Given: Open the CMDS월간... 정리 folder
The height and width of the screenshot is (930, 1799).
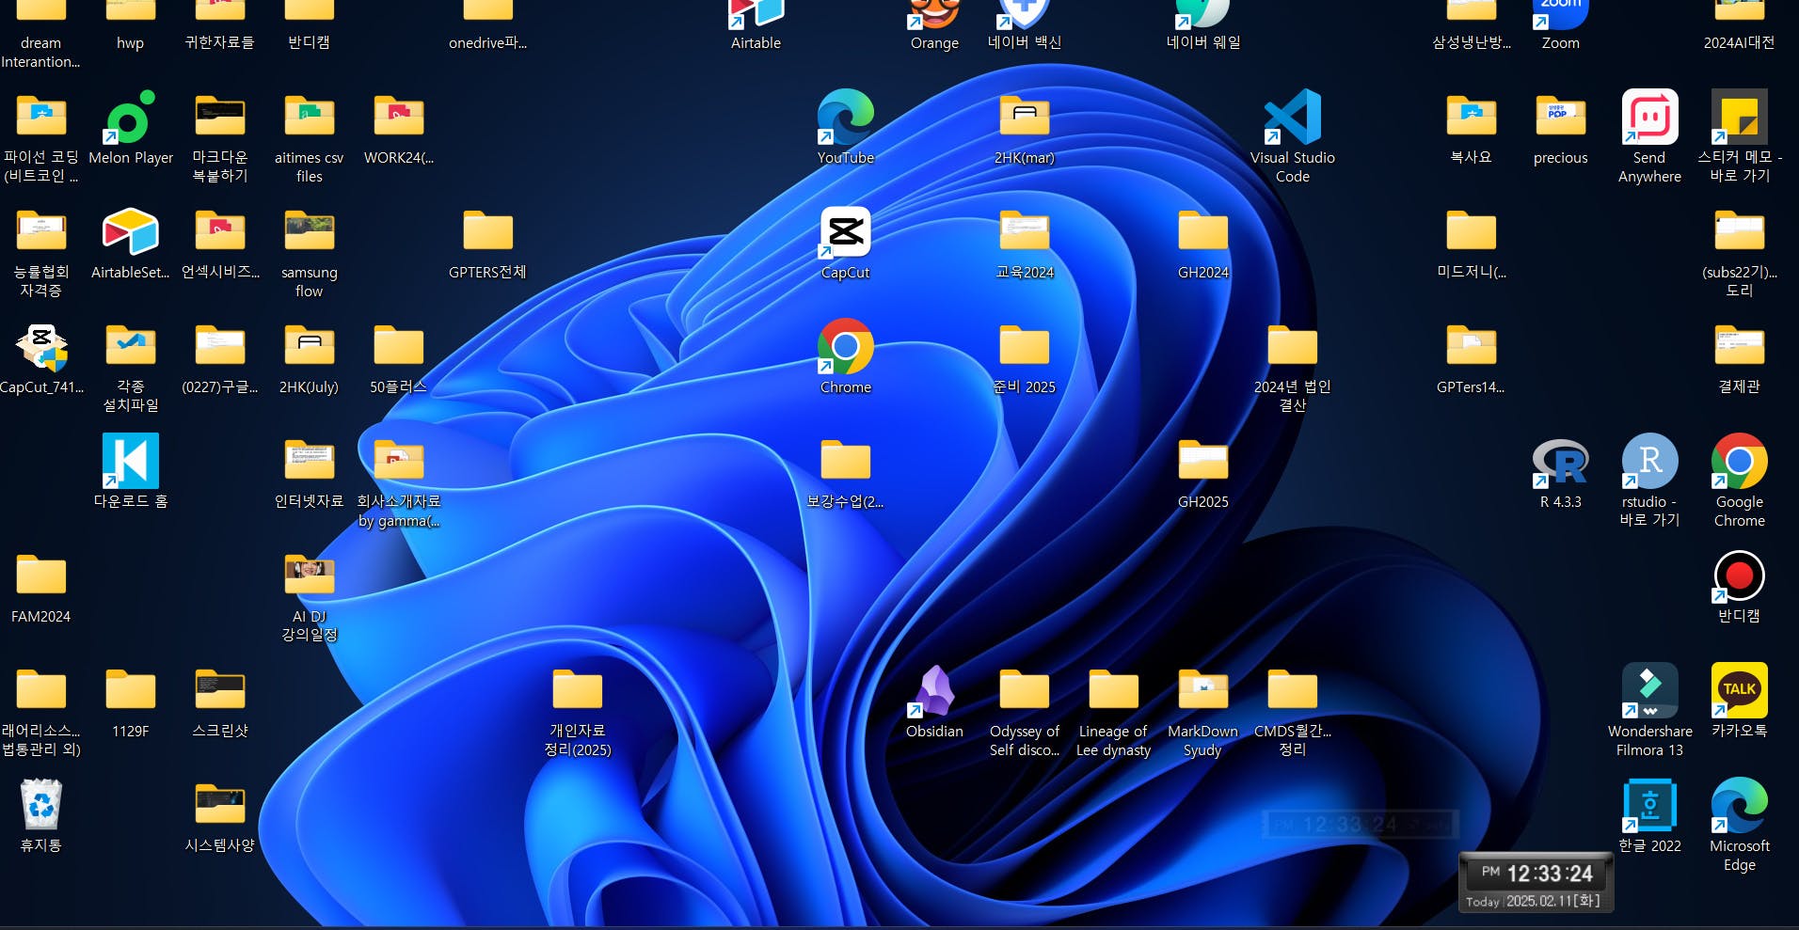Looking at the screenshot, I should 1292,691.
